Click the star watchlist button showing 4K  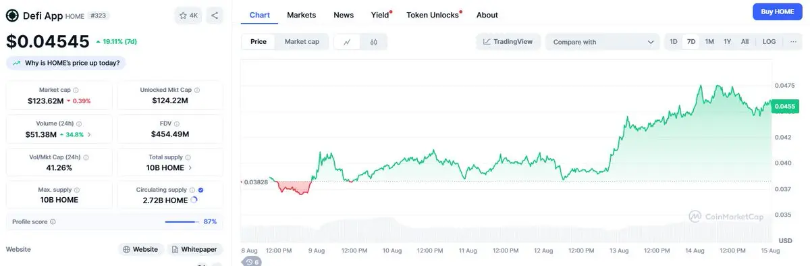[188, 15]
